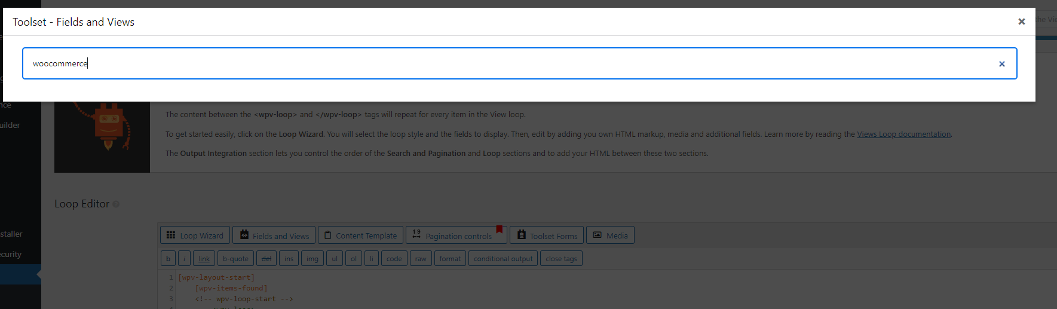Image resolution: width=1057 pixels, height=309 pixels.
Task: Insert a link quicktag
Action: point(204,258)
